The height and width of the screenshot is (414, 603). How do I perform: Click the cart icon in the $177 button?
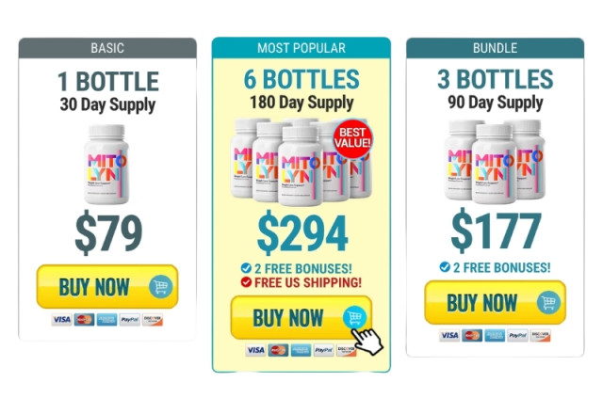(x=548, y=303)
